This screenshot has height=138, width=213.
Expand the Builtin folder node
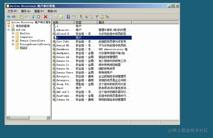[x=13, y=33]
